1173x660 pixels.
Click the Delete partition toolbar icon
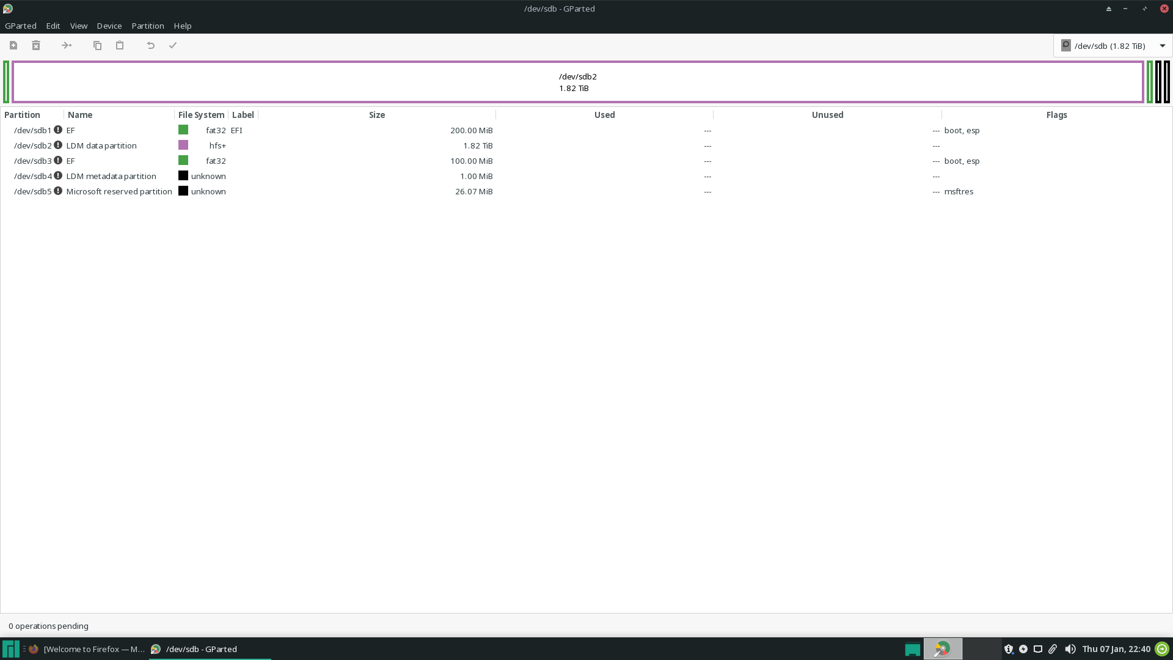pos(36,45)
